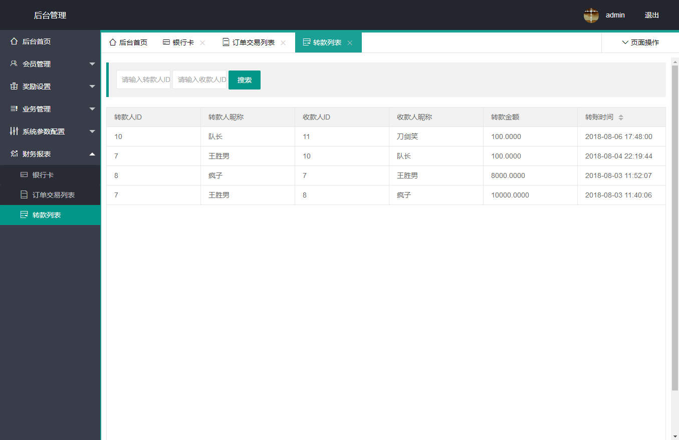Click the vertical scrollbar on the right
Image resolution: width=679 pixels, height=440 pixels.
pos(674,225)
